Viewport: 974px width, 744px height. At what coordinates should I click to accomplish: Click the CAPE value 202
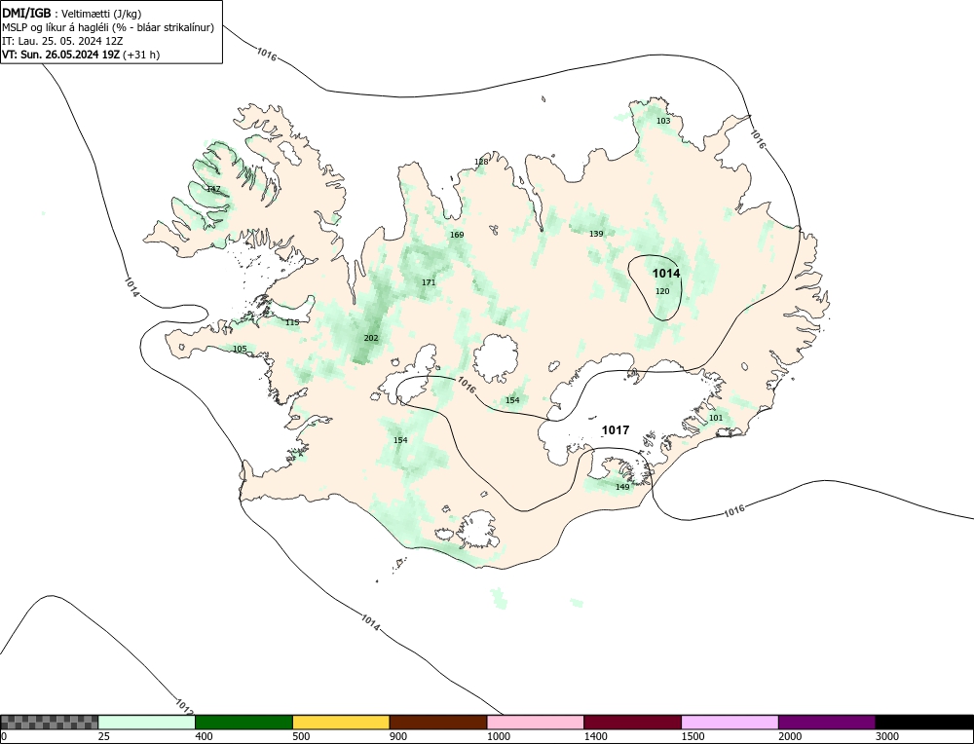[x=371, y=338]
